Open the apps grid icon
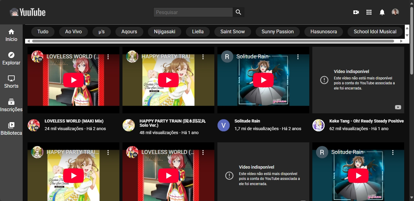Screen dimensions: 414x201 (x=369, y=12)
